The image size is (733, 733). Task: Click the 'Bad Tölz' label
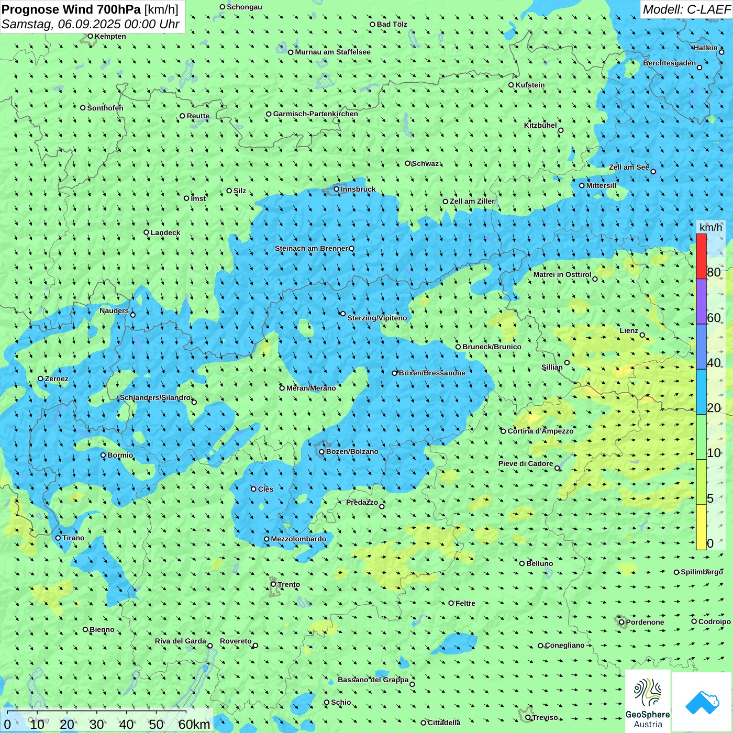tap(392, 24)
